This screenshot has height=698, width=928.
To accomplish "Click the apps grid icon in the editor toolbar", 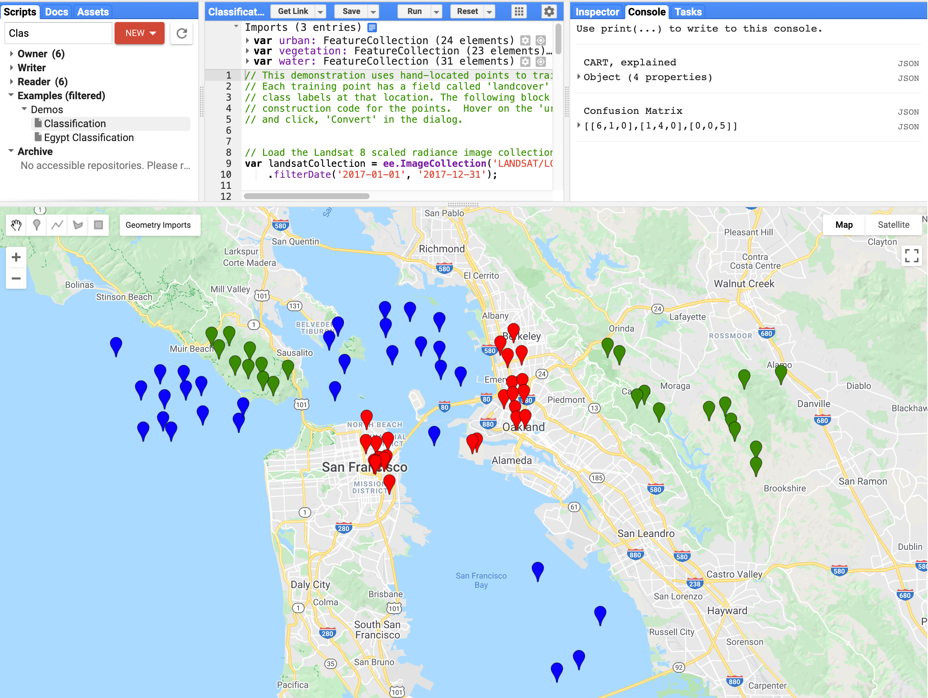I will [x=518, y=12].
